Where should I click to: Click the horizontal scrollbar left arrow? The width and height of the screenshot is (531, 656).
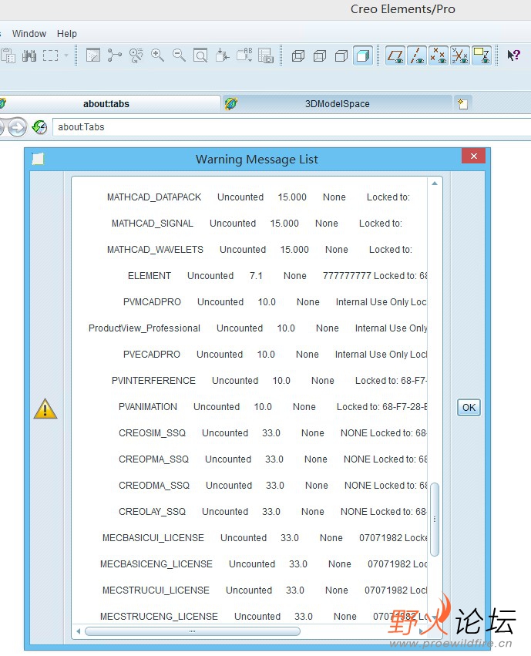pyautogui.click(x=79, y=631)
